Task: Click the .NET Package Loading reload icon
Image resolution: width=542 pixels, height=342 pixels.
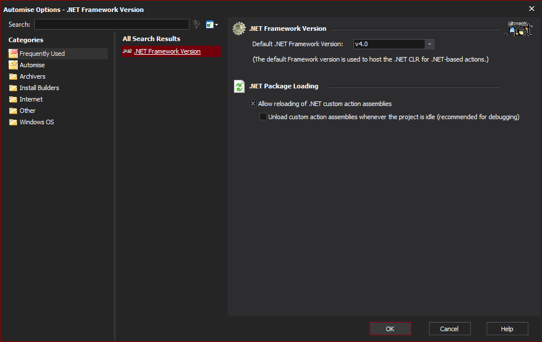Action: pyautogui.click(x=239, y=87)
